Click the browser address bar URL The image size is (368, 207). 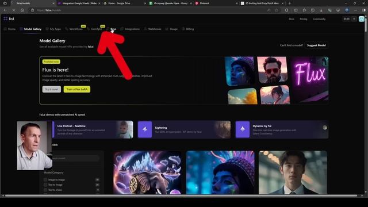pyautogui.click(x=49, y=10)
